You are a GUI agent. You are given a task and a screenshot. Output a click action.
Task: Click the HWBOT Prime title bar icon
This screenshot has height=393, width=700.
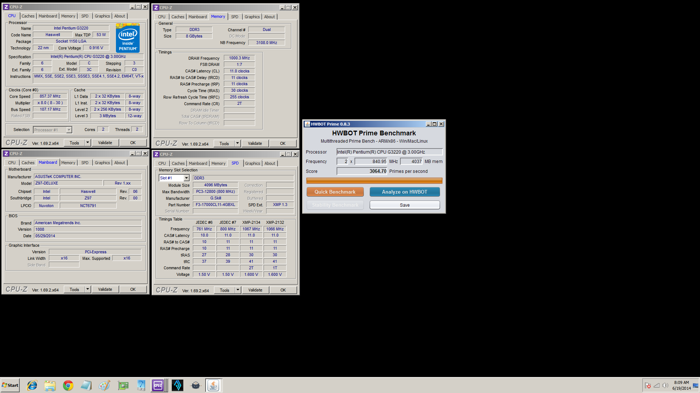pos(307,124)
